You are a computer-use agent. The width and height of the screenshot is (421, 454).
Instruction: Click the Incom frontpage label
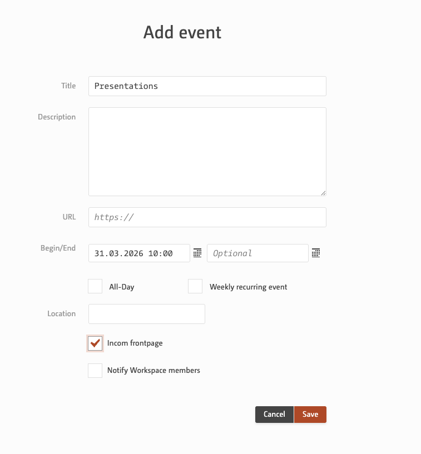[x=135, y=343]
